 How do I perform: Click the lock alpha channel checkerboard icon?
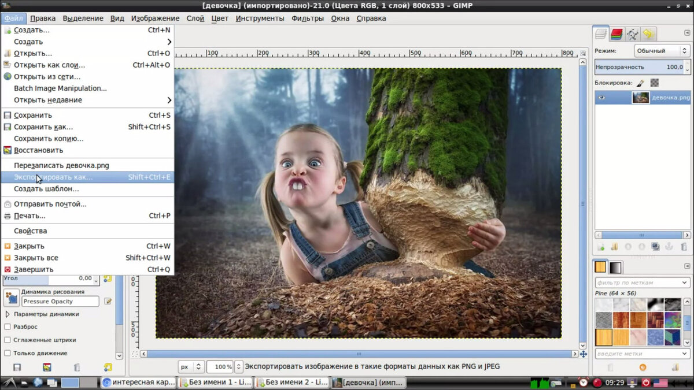coord(655,83)
